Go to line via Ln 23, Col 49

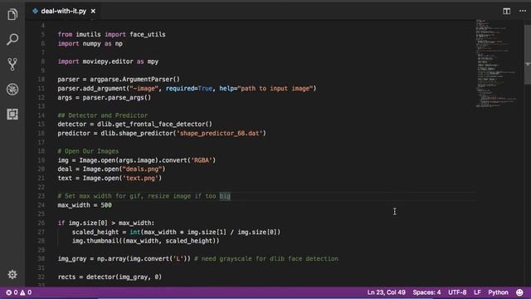click(x=386, y=292)
